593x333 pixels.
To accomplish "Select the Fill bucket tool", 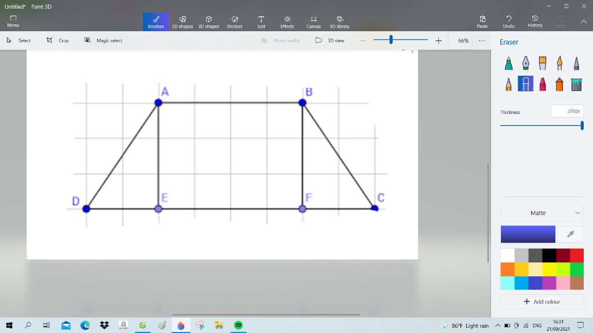I will coord(576,84).
